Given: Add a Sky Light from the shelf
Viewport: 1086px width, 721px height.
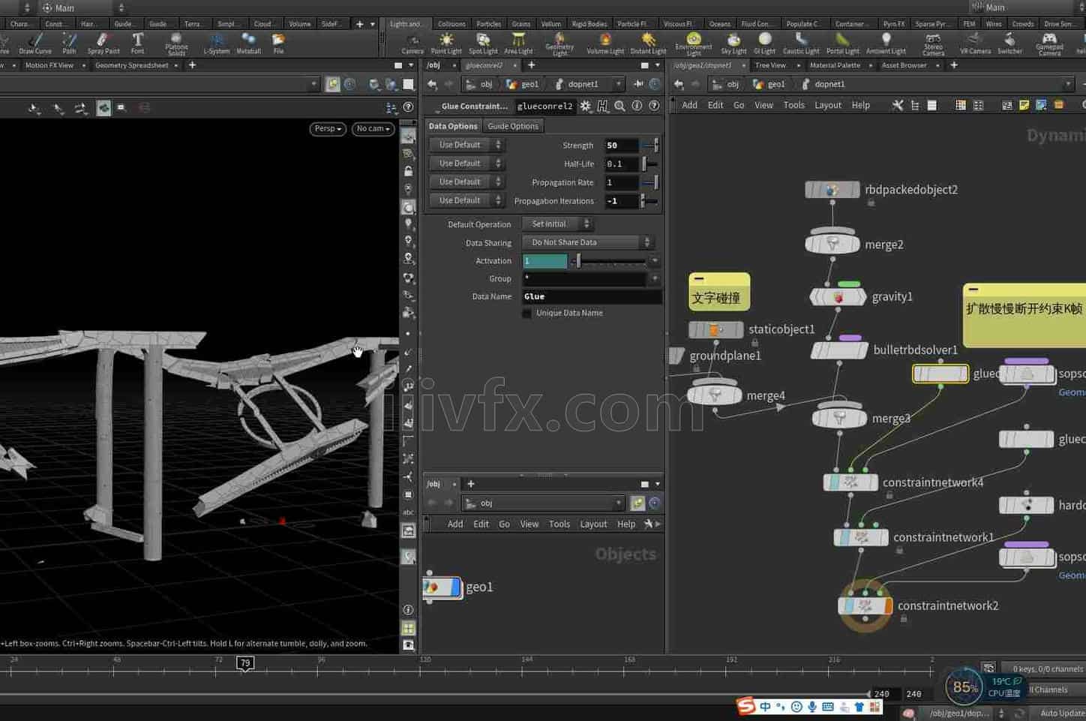Looking at the screenshot, I should (x=733, y=44).
